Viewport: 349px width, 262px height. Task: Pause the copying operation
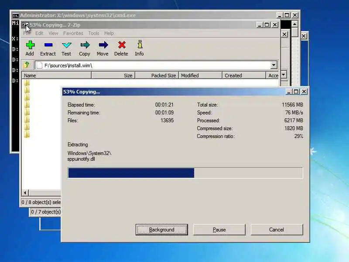[x=219, y=230]
